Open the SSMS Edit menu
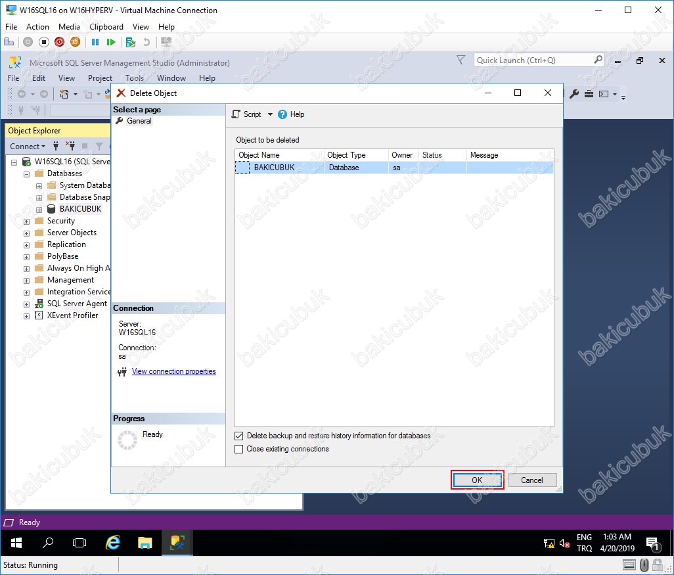Viewport: 674px width, 575px height. pyautogui.click(x=39, y=78)
